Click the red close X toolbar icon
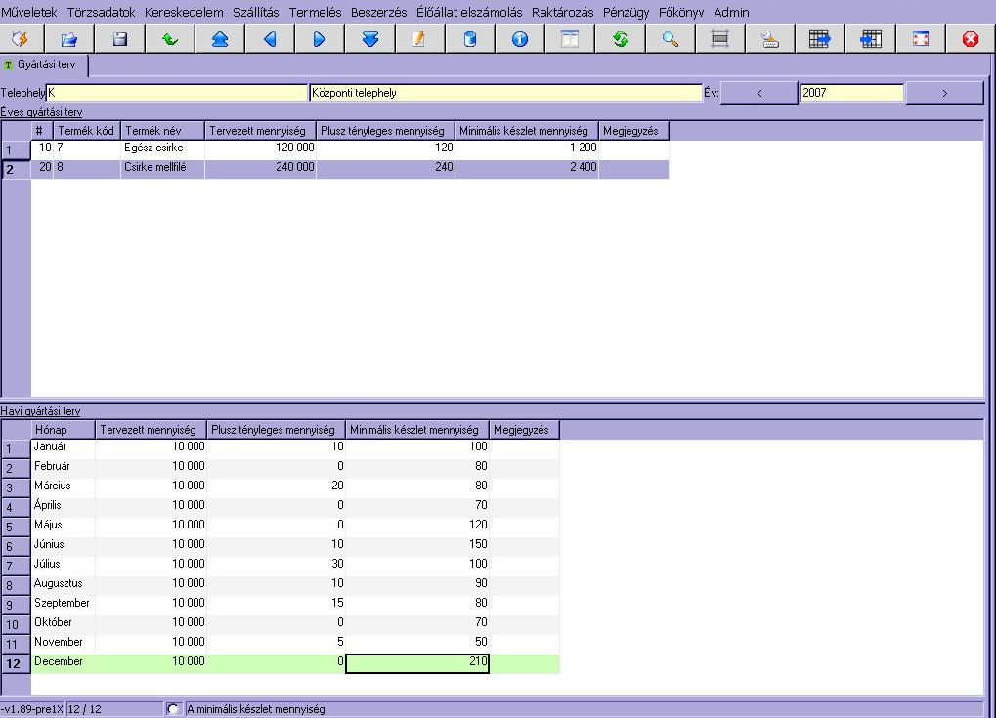Viewport: 996px width, 718px height. (970, 39)
